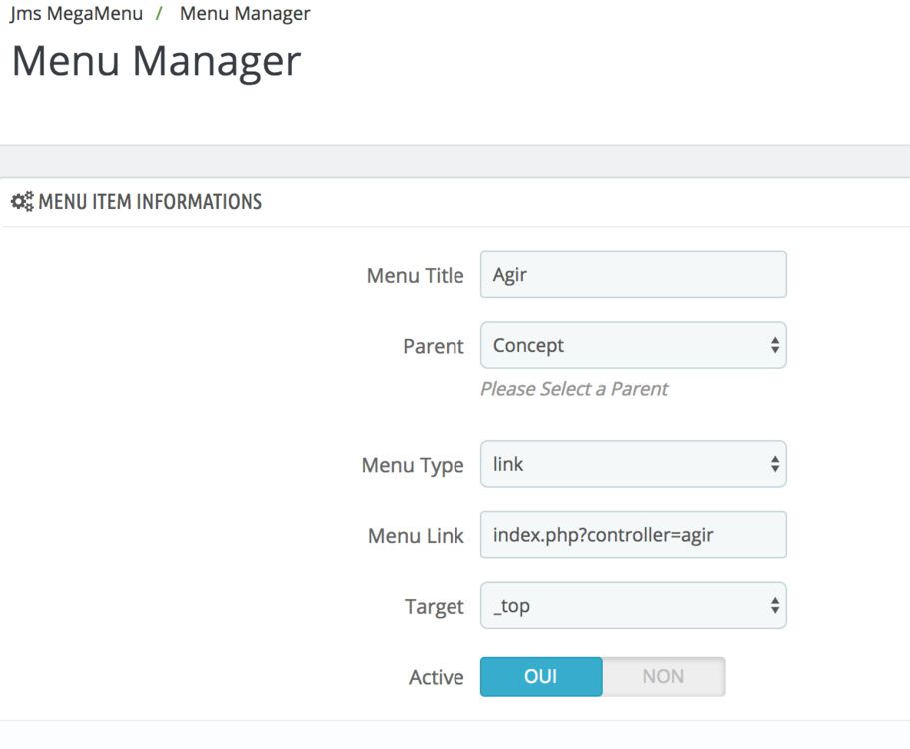Viewport: 910px width, 749px height.
Task: Click the Menu Link field with index.php?controller=agir
Action: point(633,535)
